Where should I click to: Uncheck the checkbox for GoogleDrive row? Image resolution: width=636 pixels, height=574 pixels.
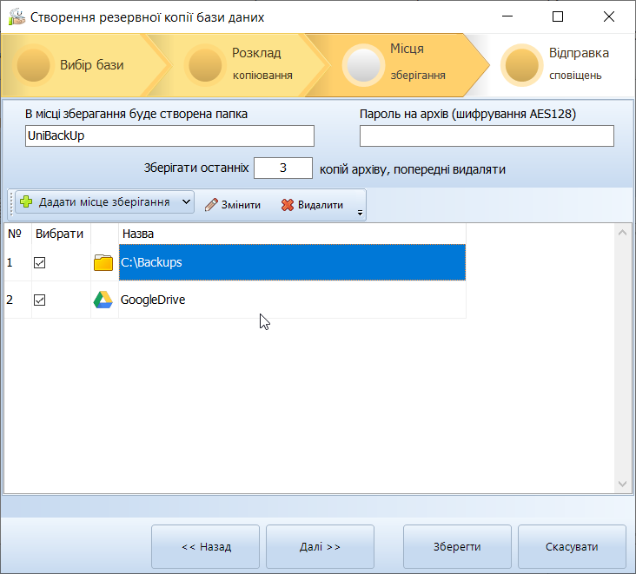tap(39, 300)
